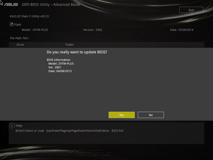Click 'Date: 04/08/2015' in dialog

[x=60, y=71]
